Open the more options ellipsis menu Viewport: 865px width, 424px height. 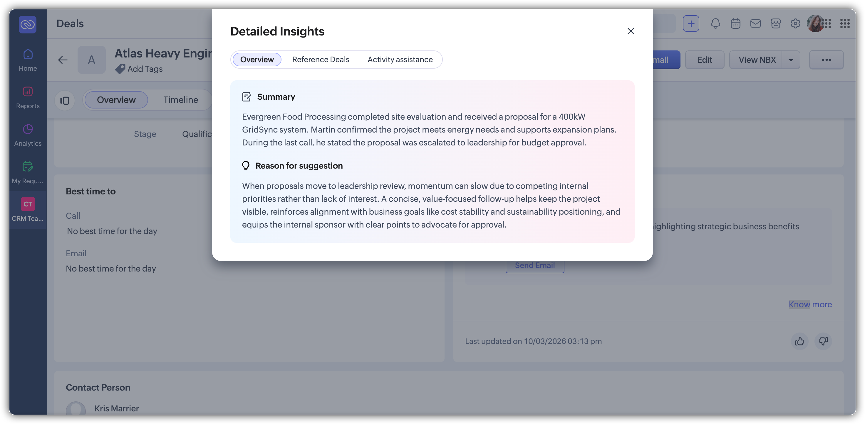pyautogui.click(x=826, y=60)
